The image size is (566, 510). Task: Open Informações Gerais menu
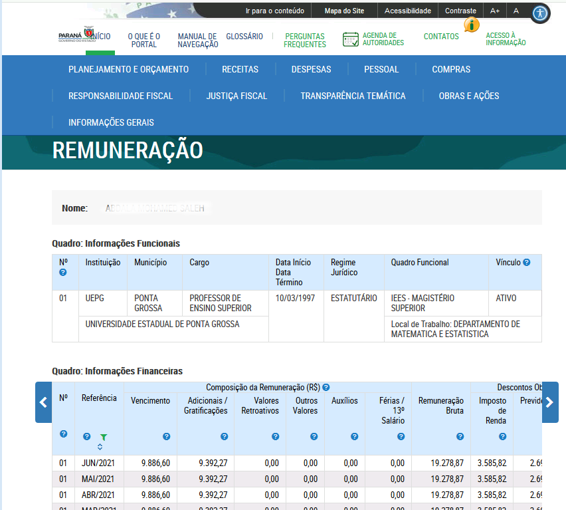pos(111,123)
